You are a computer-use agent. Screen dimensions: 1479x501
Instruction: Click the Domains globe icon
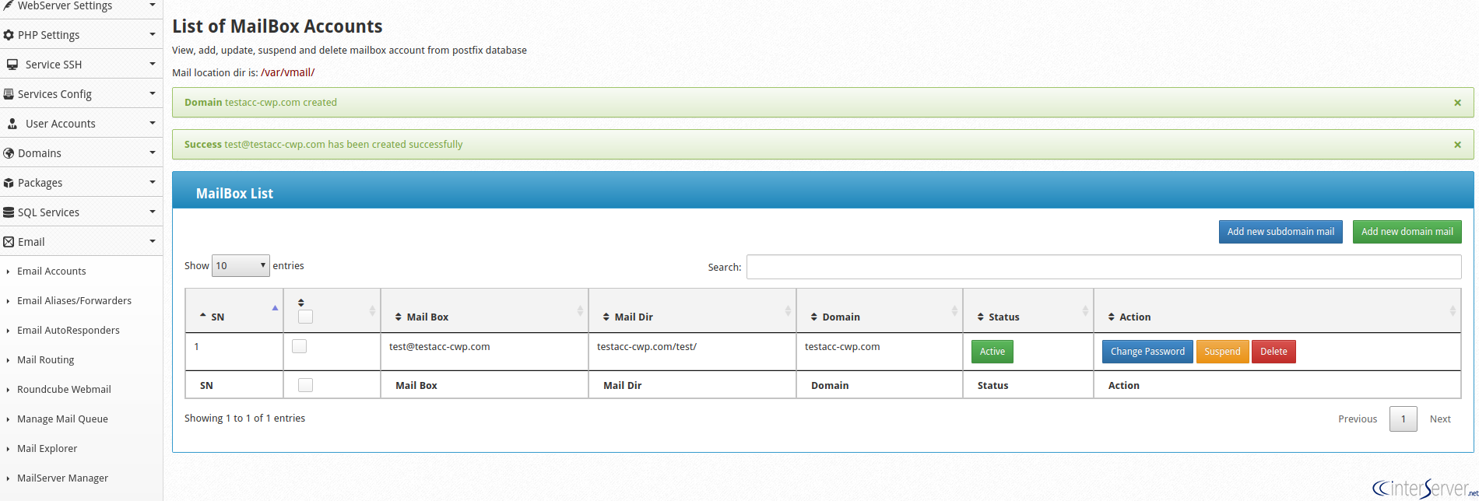(9, 153)
